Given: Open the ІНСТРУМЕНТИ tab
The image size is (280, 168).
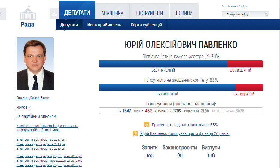Looking at the screenshot, I should click(x=150, y=11).
